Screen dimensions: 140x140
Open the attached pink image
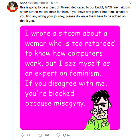coord(70,78)
